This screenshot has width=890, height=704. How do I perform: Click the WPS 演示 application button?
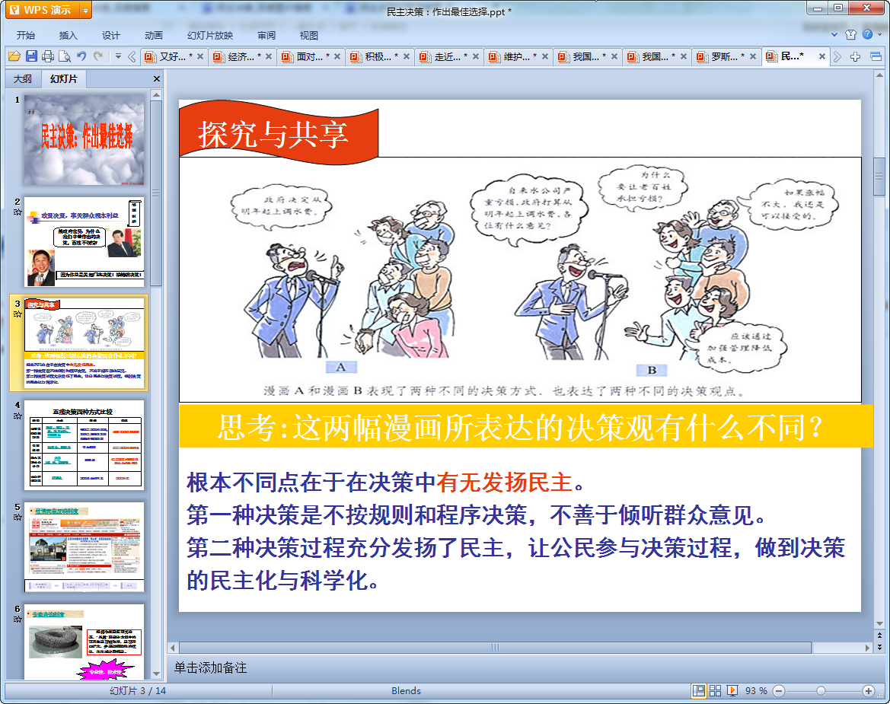[43, 10]
